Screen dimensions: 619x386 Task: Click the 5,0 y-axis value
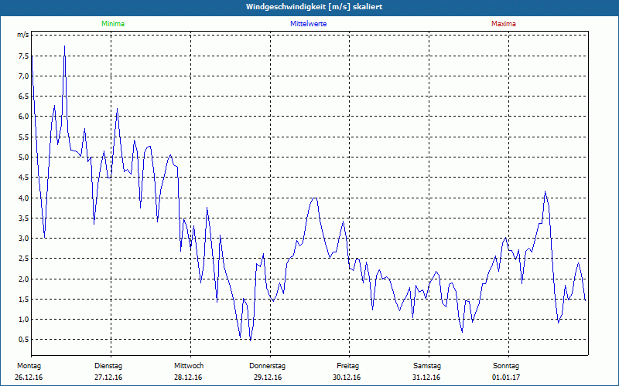(23, 157)
